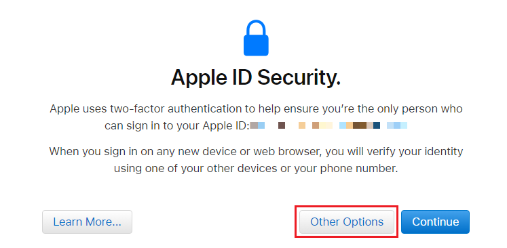Viewport: 507px width, 248px height.
Task: Open Learn More about two-factor authentication
Action: (87, 222)
